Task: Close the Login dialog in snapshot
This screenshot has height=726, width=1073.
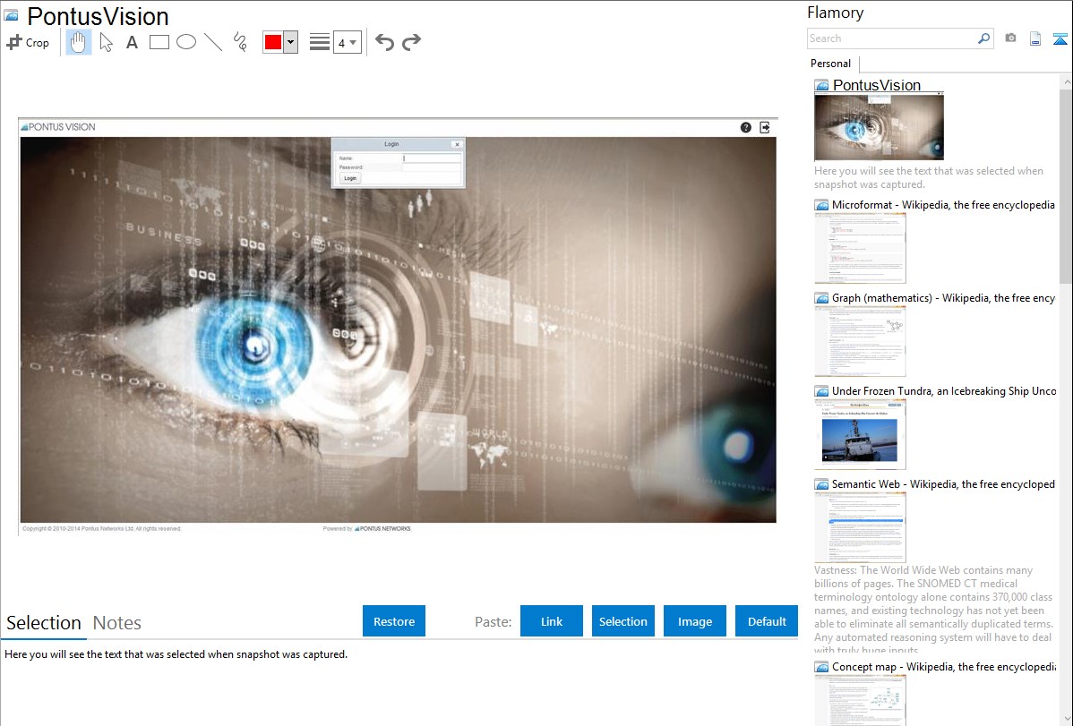Action: coord(457,144)
